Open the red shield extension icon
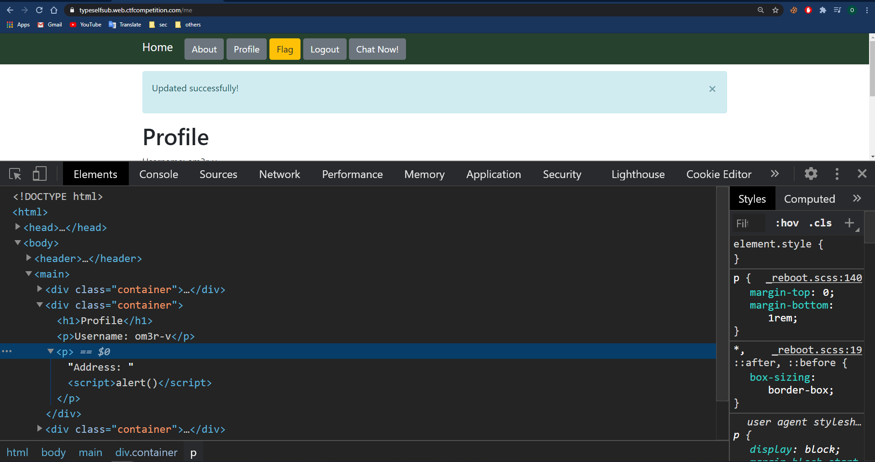This screenshot has width=875, height=462. pos(808,10)
